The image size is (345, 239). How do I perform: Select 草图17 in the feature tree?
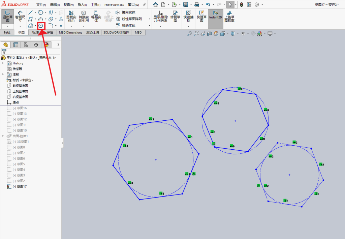click(x=17, y=186)
